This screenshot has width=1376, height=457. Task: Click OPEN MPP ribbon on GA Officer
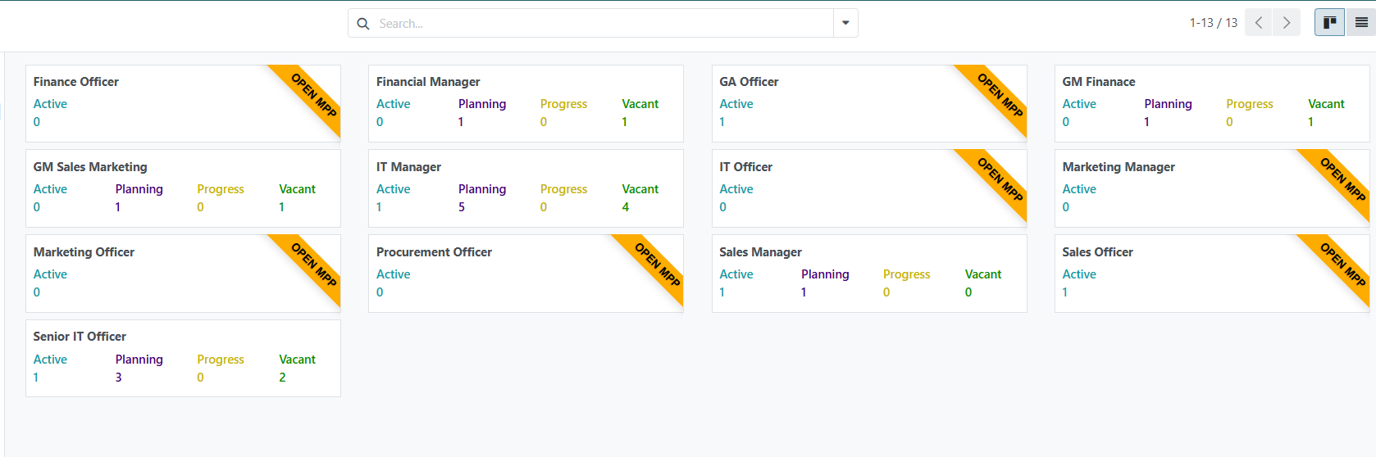tap(1000, 96)
